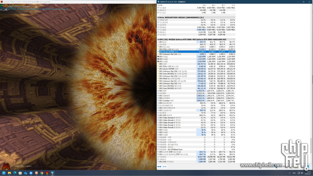Screen dimensions: 313x176
Task: Open the anime avatar app in the taskbar
Action: pos(36,173)
